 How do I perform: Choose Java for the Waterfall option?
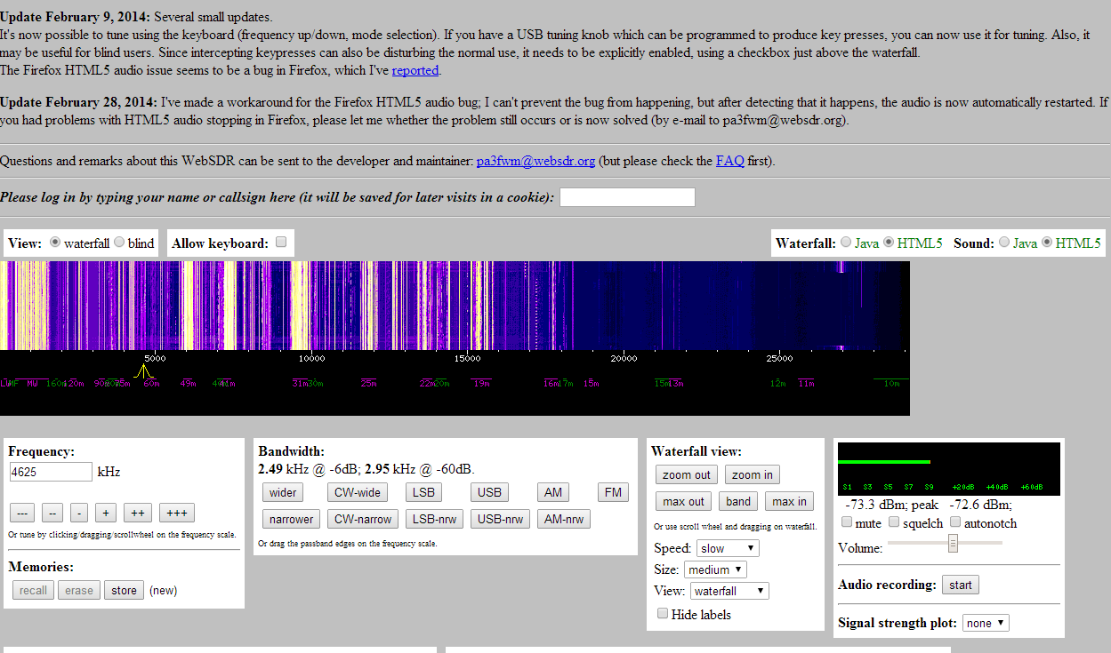pyautogui.click(x=845, y=243)
